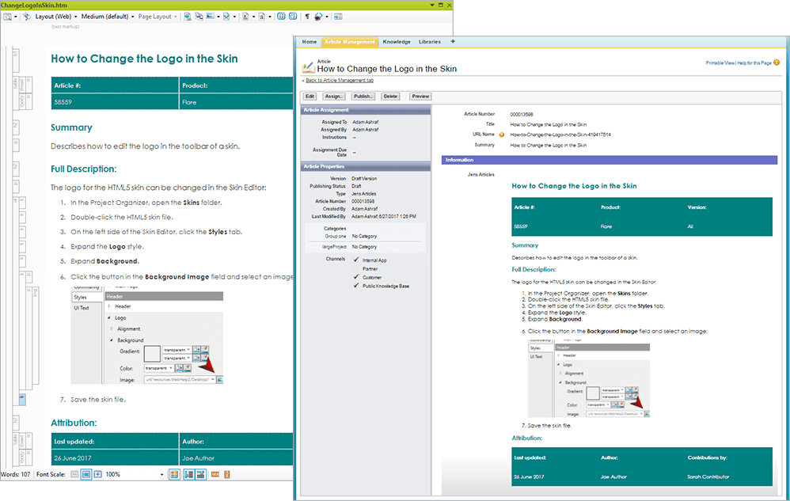The height and width of the screenshot is (501, 790).
Task: Click the Information section header bar
Action: click(610, 160)
